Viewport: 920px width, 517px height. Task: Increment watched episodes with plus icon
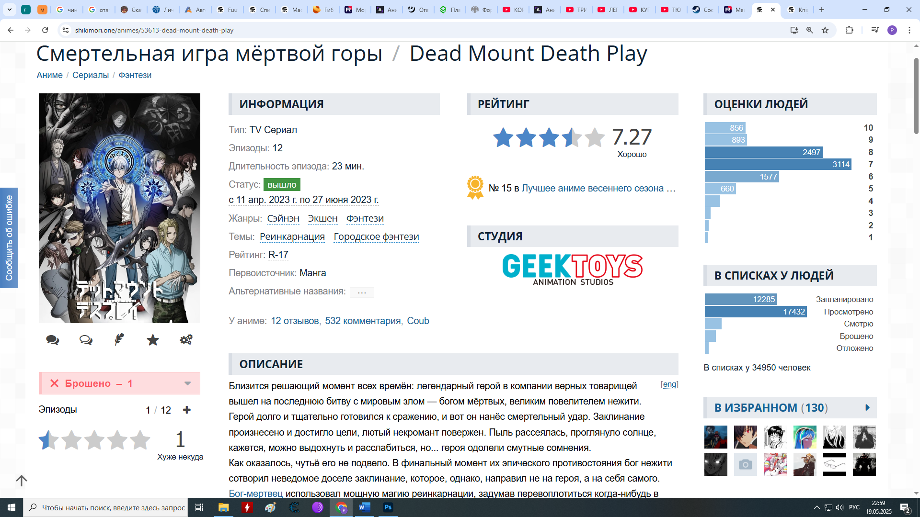click(187, 410)
